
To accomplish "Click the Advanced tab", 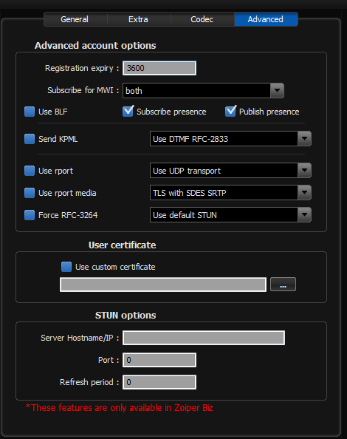I will pos(266,19).
